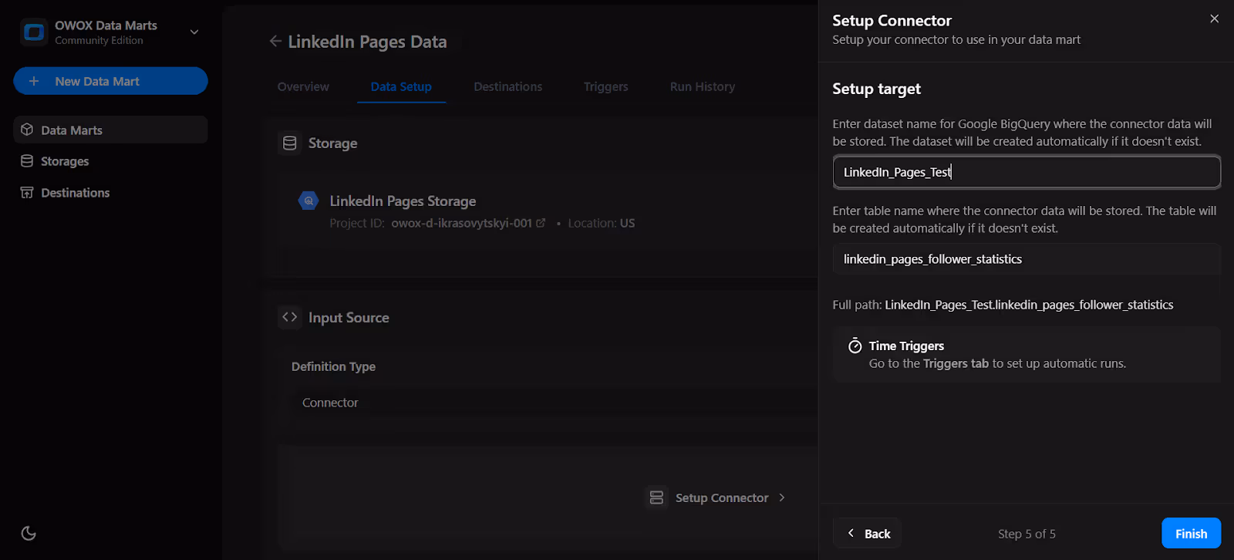1234x560 pixels.
Task: Switch to the Destinations tab
Action: (507, 86)
